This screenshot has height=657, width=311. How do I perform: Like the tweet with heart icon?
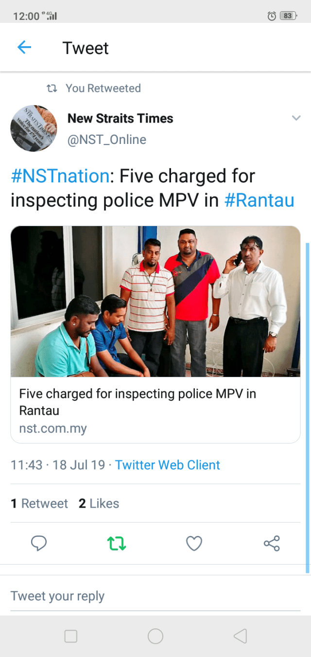point(194,543)
